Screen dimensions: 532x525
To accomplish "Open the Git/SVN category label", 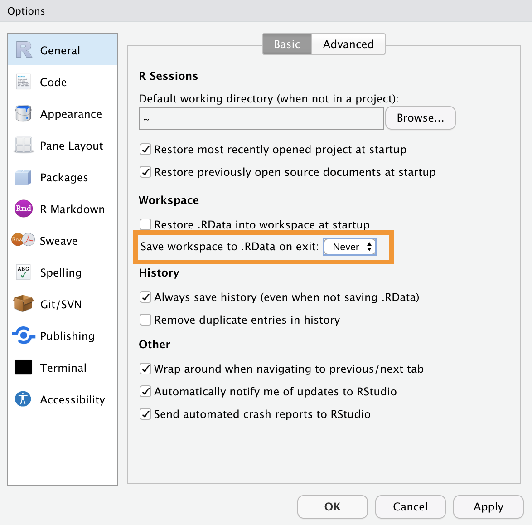I will 61,304.
